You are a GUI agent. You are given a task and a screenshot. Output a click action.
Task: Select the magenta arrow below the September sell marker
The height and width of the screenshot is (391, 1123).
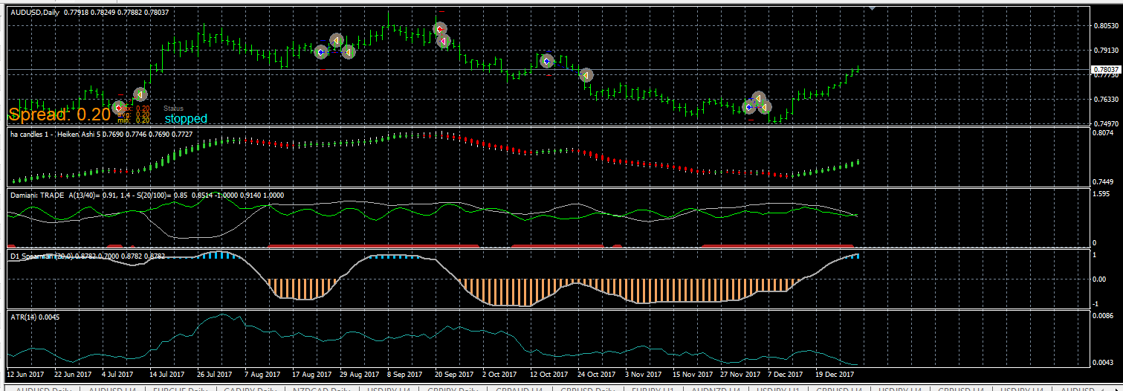444,41
